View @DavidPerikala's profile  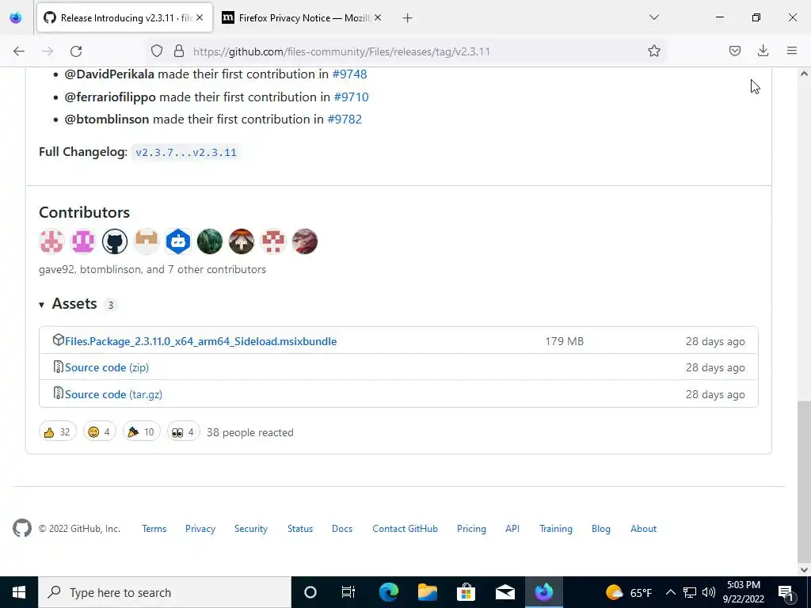tap(109, 74)
